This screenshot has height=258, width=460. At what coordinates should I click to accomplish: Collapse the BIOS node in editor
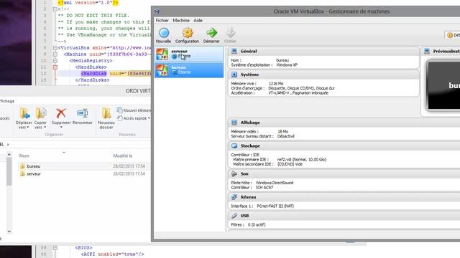55,248
